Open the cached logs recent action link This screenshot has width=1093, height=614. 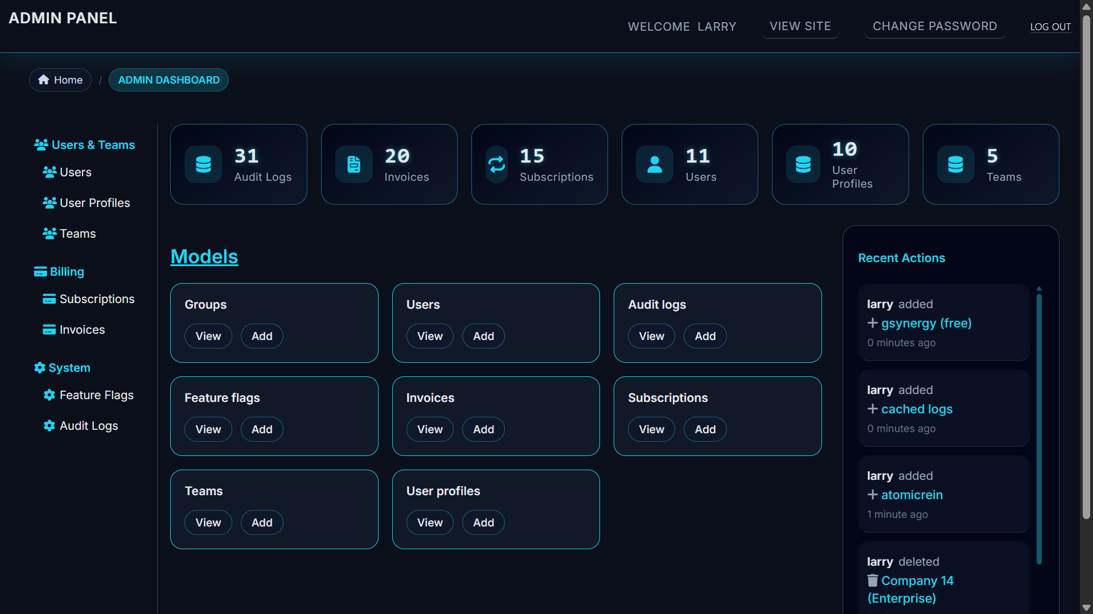917,409
